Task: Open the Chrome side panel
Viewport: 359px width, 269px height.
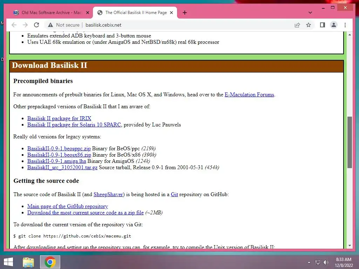Action: [323, 25]
